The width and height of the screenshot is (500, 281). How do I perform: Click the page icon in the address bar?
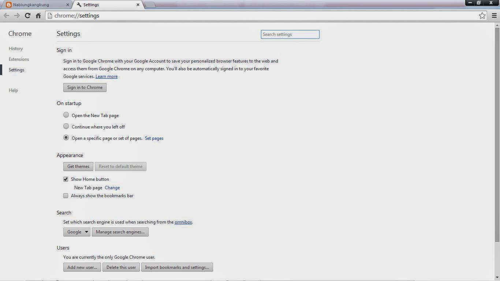(50, 16)
